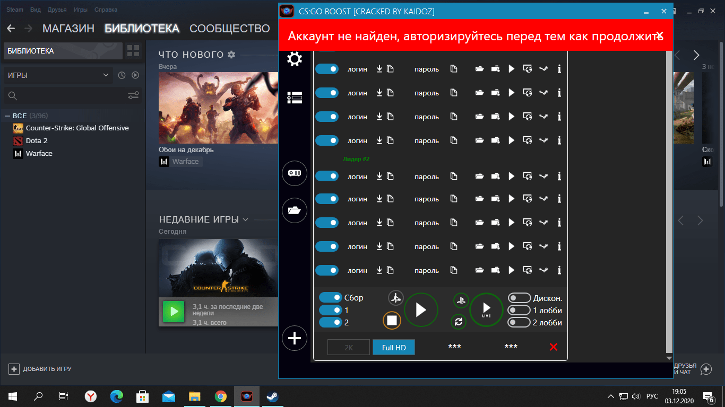Click the add-list icon in the boost sidebar
The height and width of the screenshot is (407, 725).
pos(295,97)
